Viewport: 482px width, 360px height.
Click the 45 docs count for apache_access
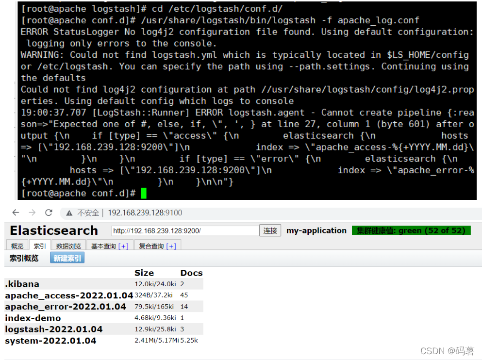(x=184, y=295)
